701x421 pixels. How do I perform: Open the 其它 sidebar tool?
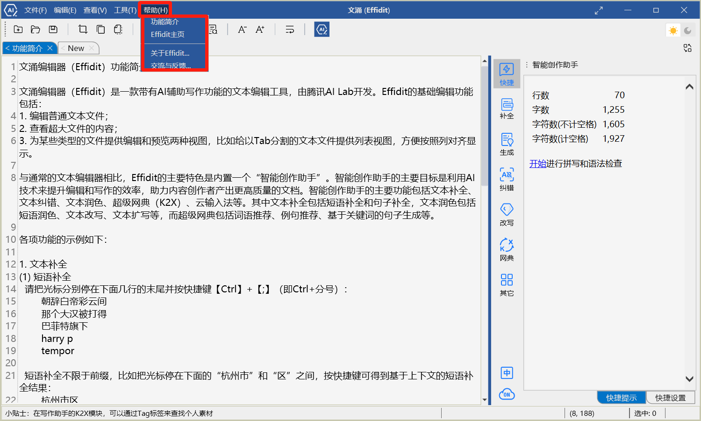507,285
